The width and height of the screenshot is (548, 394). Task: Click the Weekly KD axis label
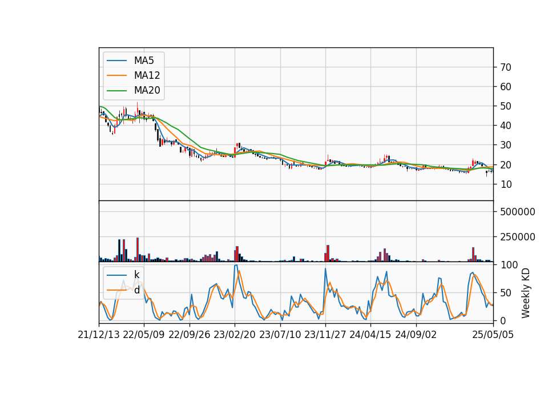point(526,293)
